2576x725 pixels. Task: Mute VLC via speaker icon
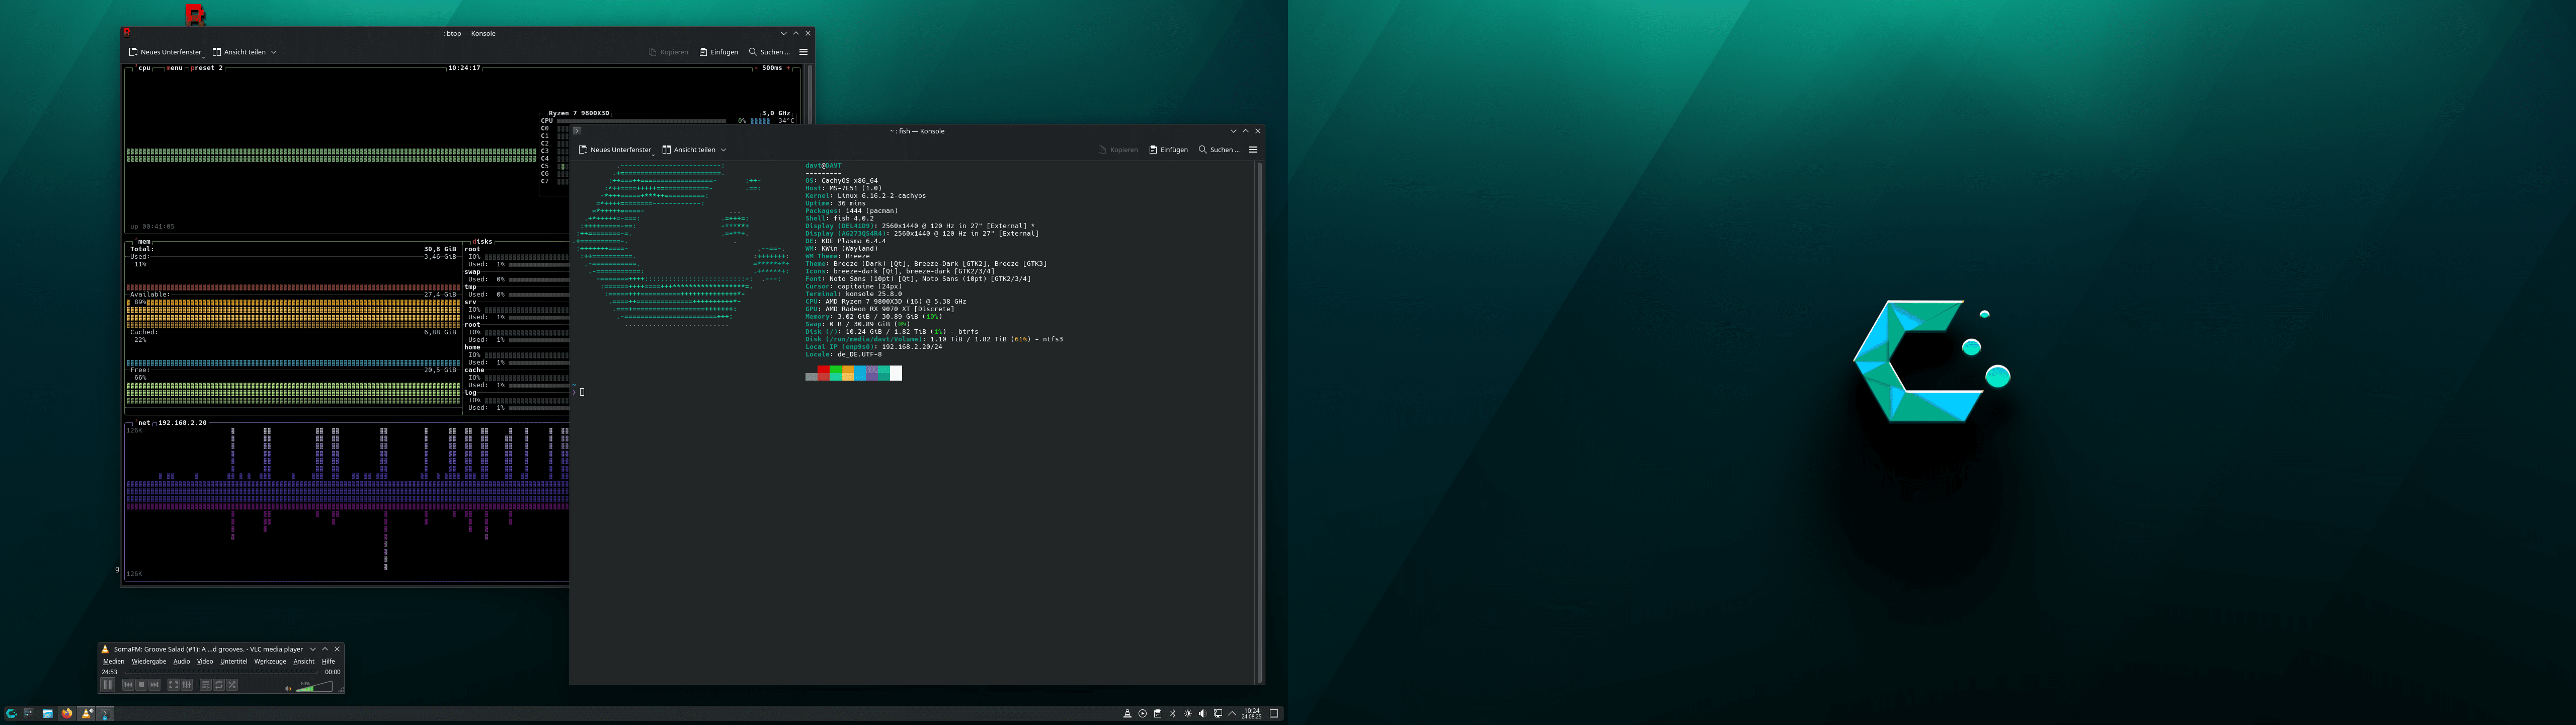click(x=288, y=689)
